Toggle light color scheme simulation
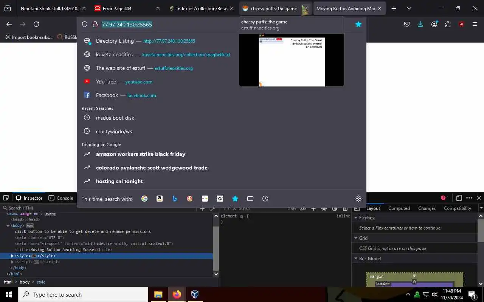Image resolution: width=484 pixels, height=302 pixels. [324, 208]
